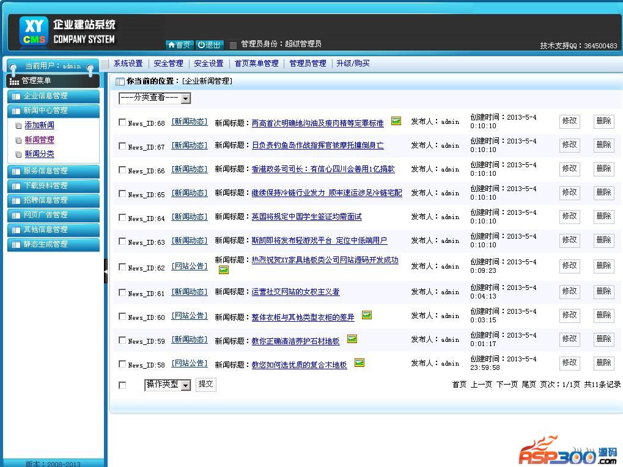Expand 招聘信息管理 sidebar section
The height and width of the screenshot is (467, 623).
(53, 200)
